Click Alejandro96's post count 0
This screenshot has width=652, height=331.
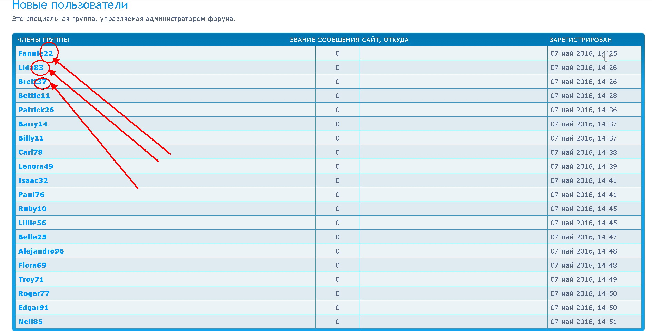click(x=338, y=251)
